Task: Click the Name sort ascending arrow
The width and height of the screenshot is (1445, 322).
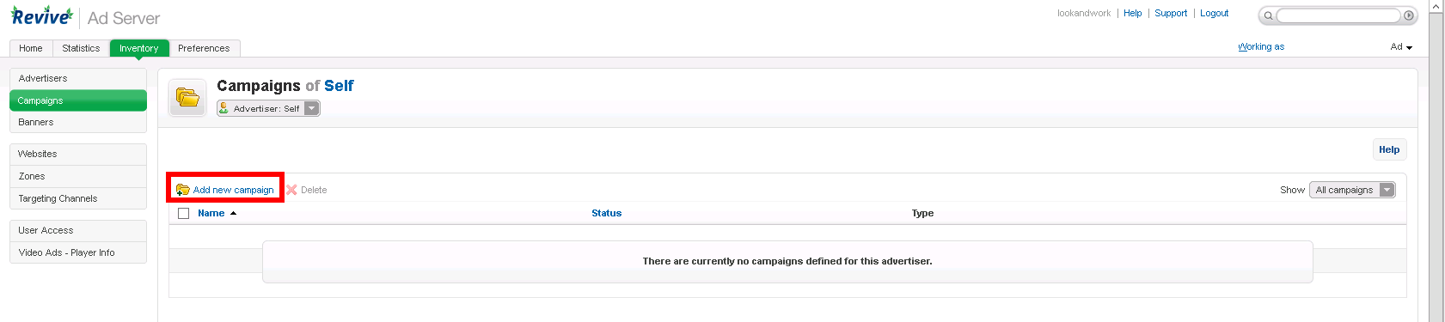Action: click(233, 213)
